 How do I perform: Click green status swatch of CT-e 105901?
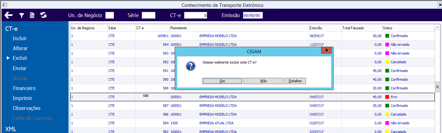pos(387,36)
